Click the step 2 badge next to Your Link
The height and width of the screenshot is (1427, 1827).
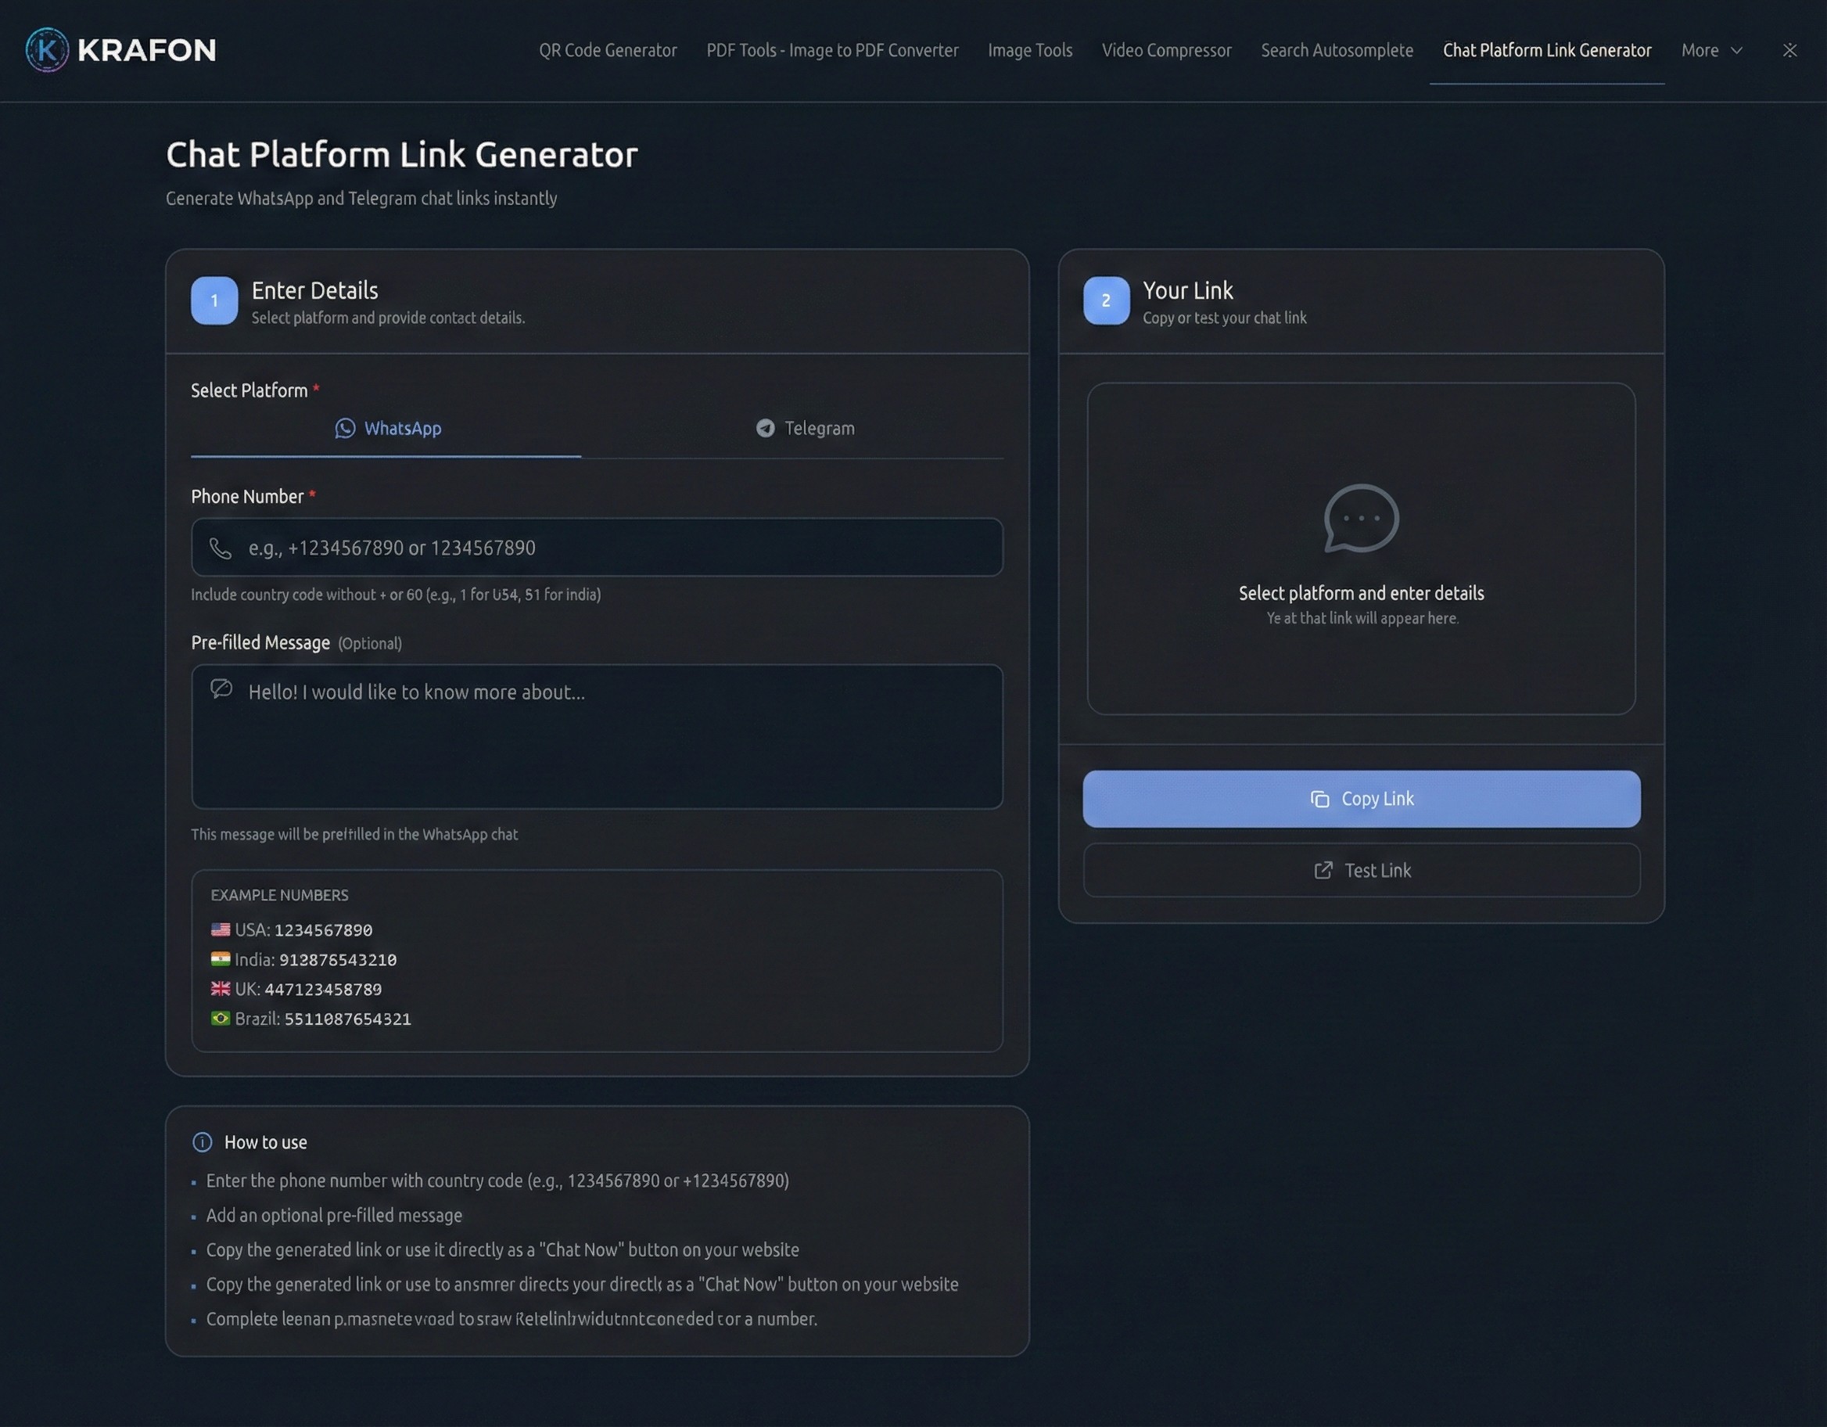pos(1106,300)
